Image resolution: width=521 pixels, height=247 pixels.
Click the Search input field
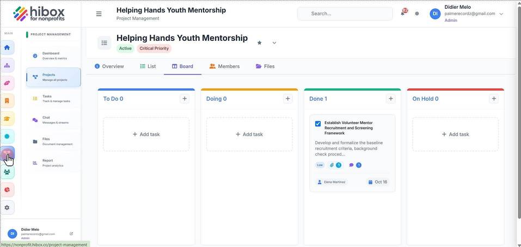pos(345,14)
